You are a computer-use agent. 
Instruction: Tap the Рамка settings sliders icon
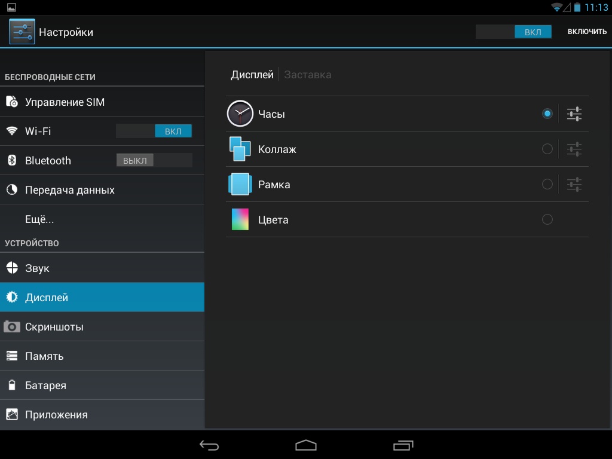pyautogui.click(x=574, y=184)
